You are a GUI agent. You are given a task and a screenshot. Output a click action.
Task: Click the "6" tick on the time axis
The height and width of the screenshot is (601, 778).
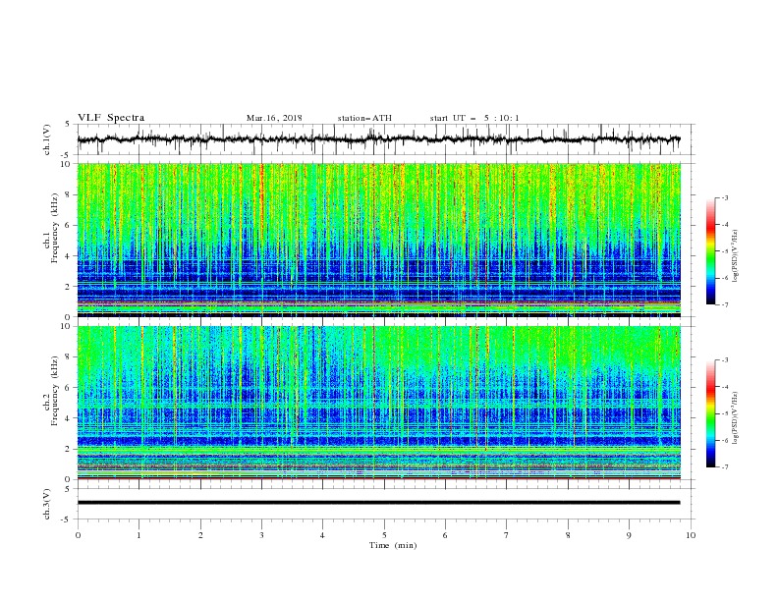tap(445, 535)
